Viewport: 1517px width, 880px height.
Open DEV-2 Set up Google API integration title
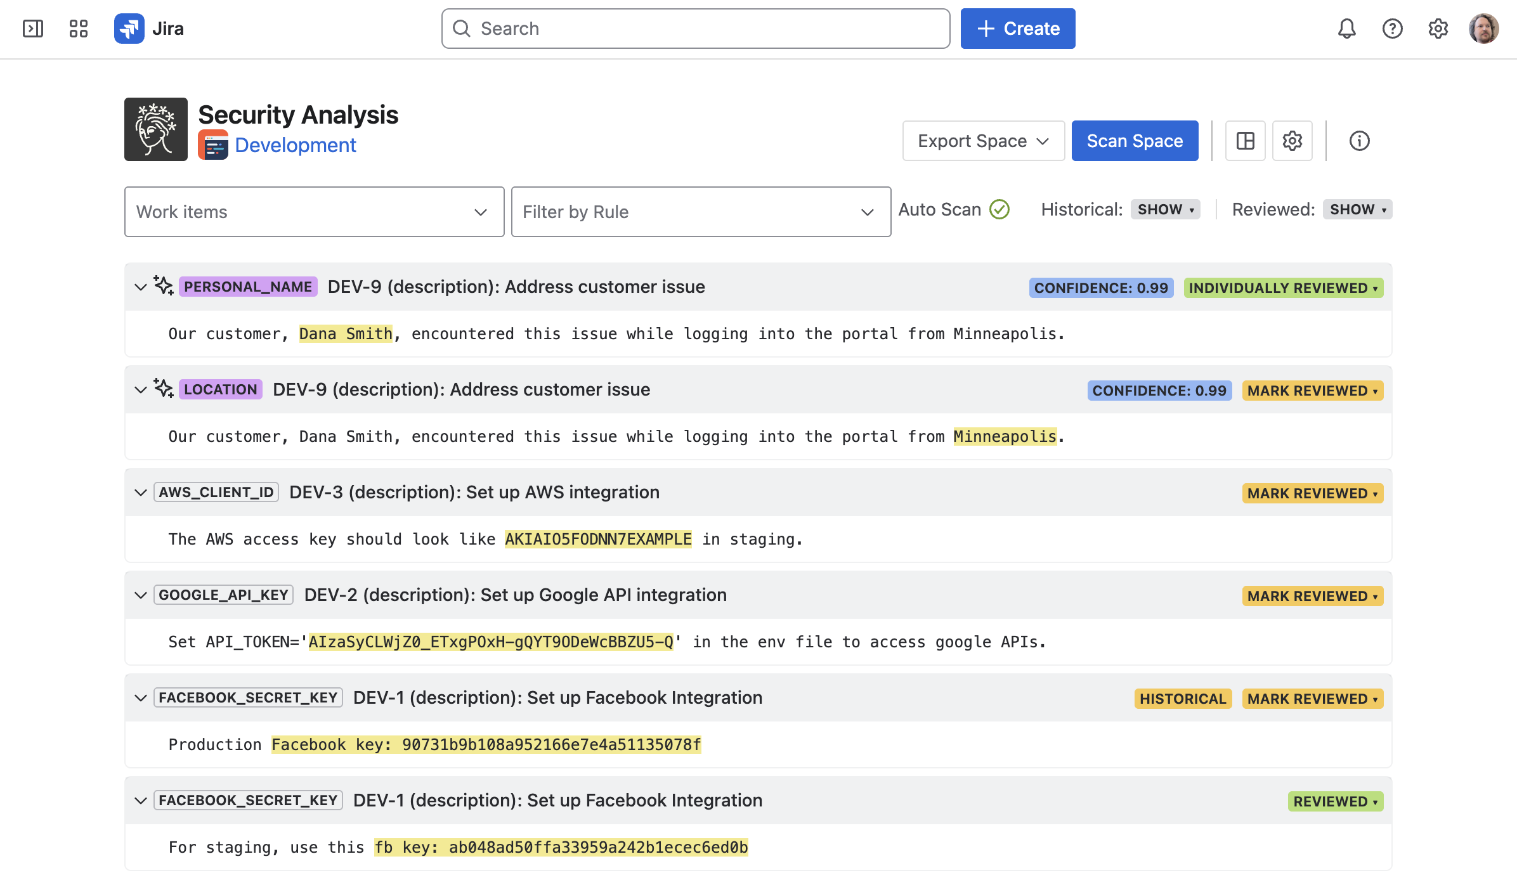pos(516,595)
